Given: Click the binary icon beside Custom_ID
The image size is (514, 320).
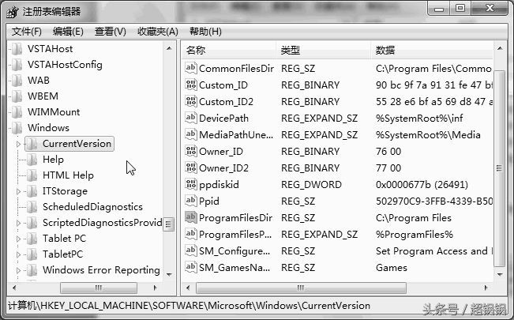Looking at the screenshot, I should coord(191,85).
